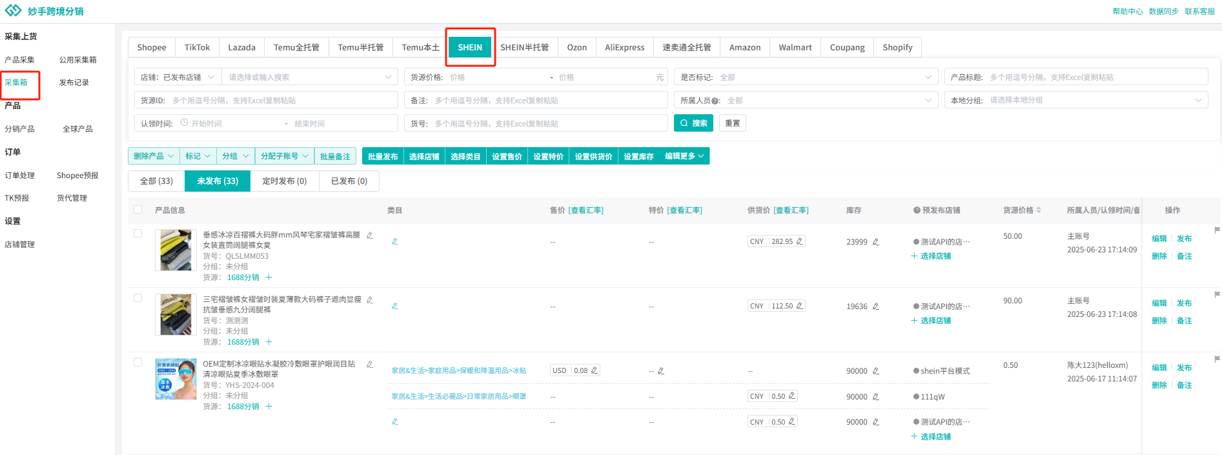Viewport: 1222px width, 455px height.
Task: Open the Temu全托管 tab
Action: (296, 47)
